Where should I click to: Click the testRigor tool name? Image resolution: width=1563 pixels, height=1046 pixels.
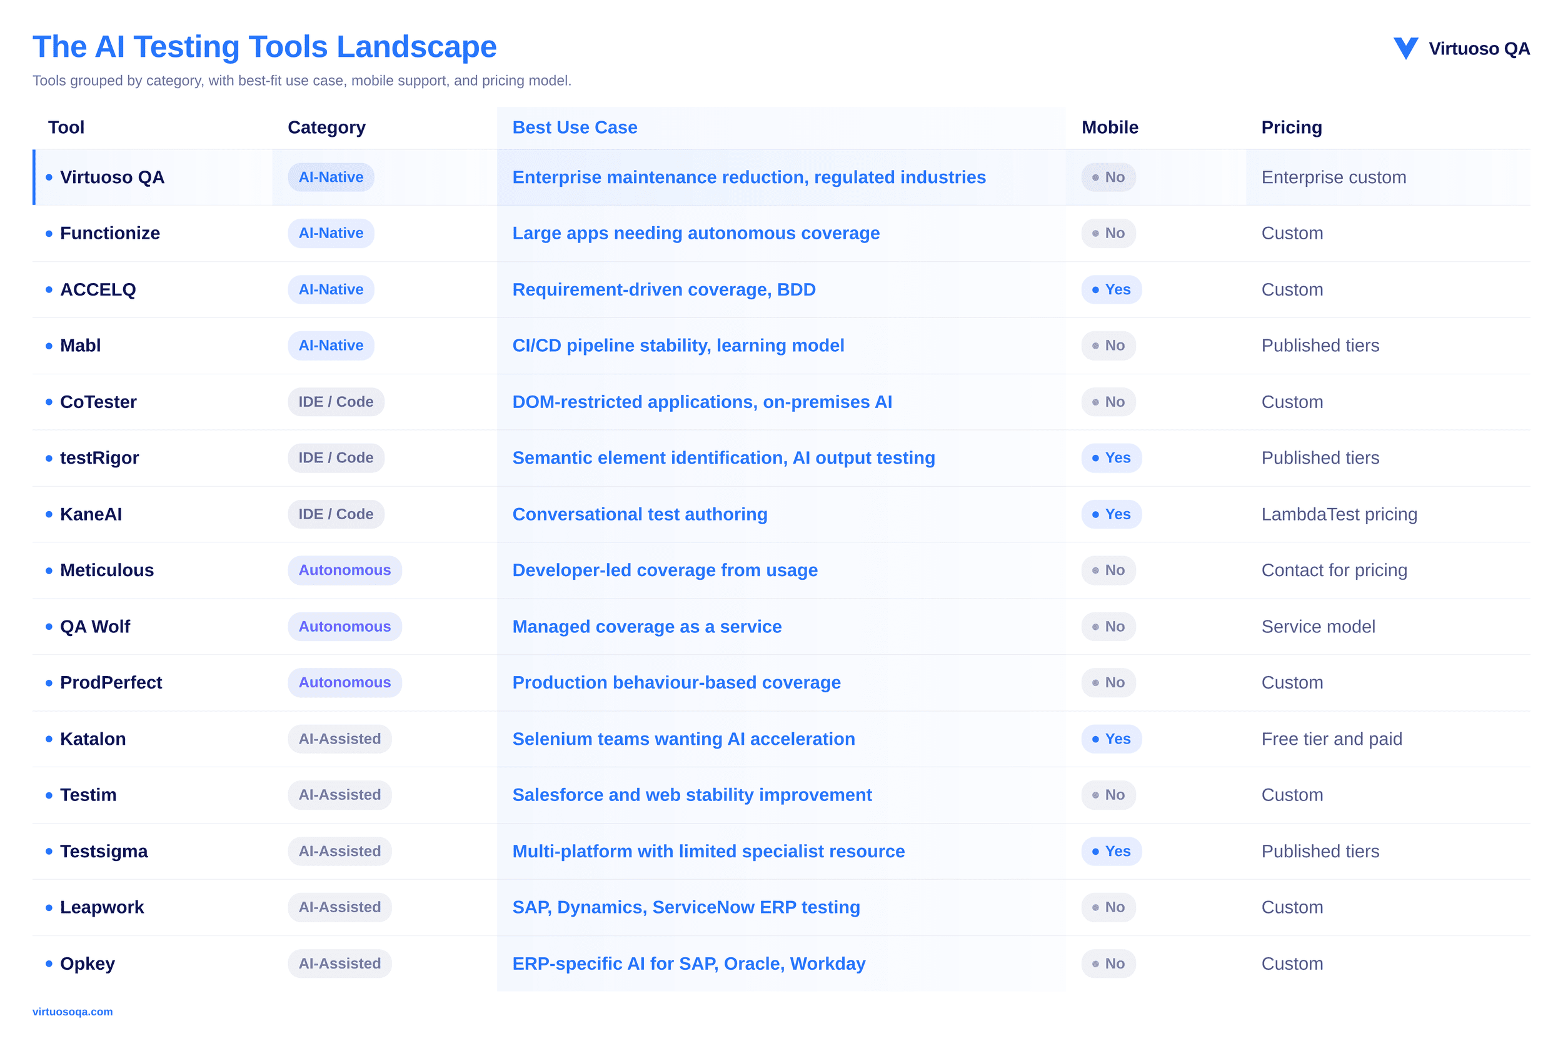[x=99, y=458]
